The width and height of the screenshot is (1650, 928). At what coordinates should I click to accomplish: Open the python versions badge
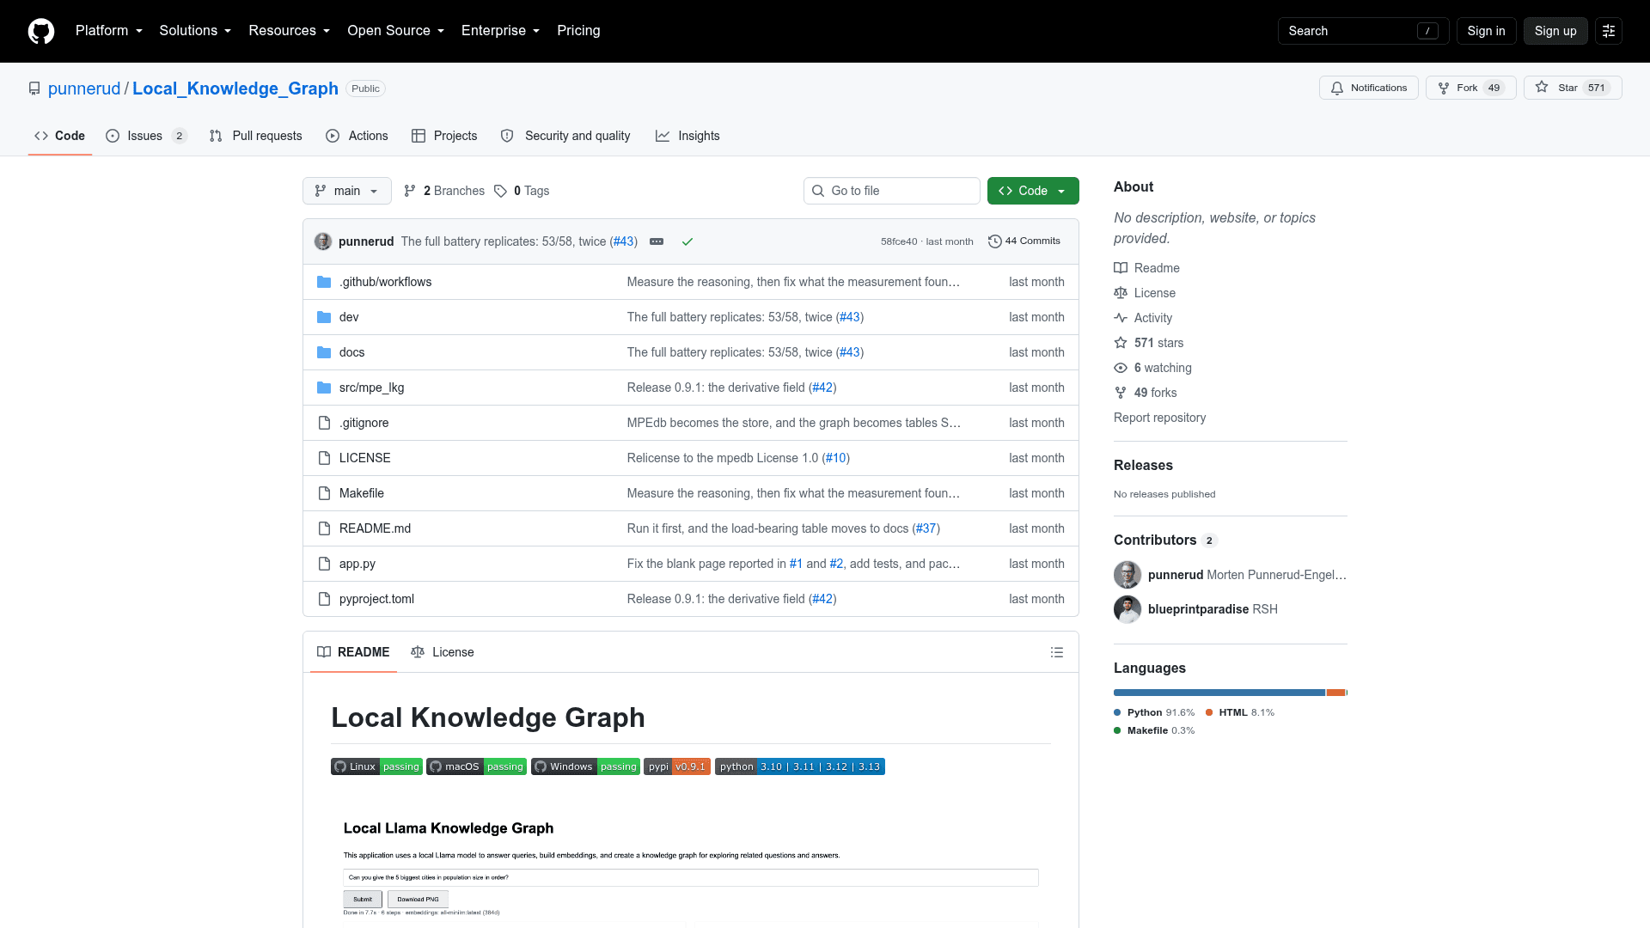pos(800,766)
